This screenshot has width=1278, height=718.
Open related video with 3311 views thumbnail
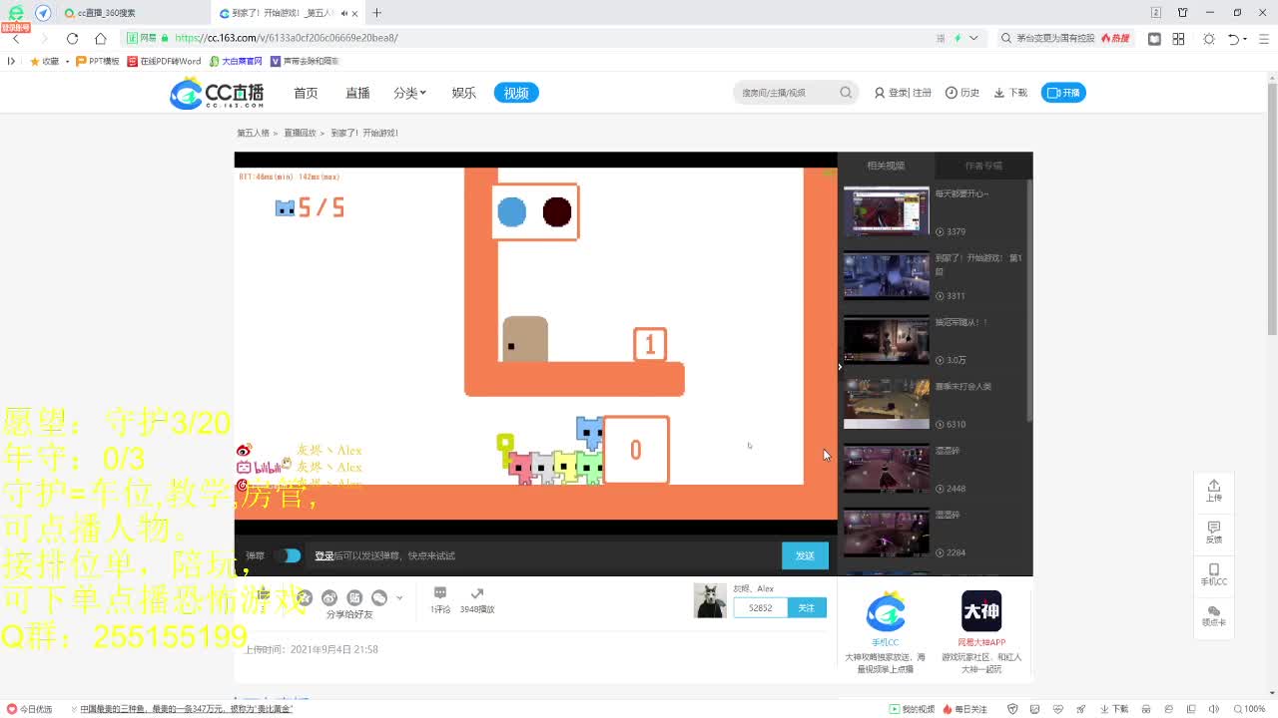[x=886, y=275]
